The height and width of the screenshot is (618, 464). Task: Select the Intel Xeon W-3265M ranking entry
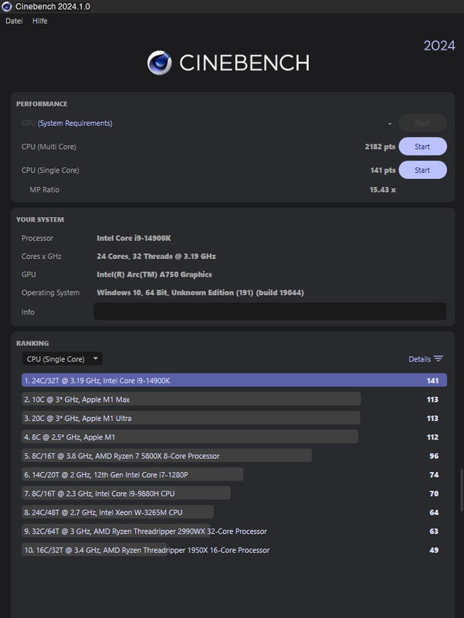coord(235,512)
